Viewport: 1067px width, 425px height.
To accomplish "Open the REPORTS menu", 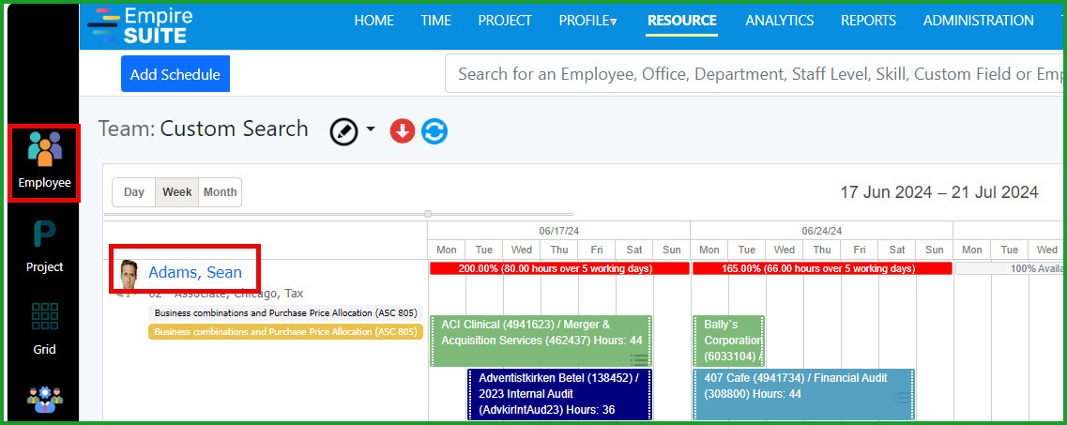I will click(868, 21).
